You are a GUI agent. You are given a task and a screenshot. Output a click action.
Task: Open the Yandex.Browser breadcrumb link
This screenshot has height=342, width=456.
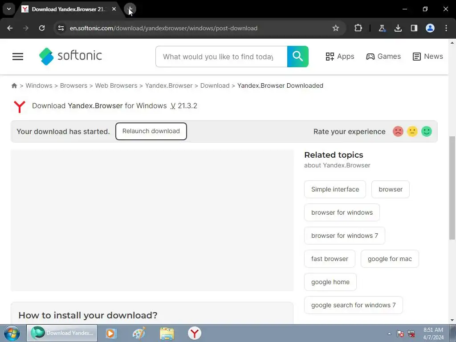coord(169,85)
